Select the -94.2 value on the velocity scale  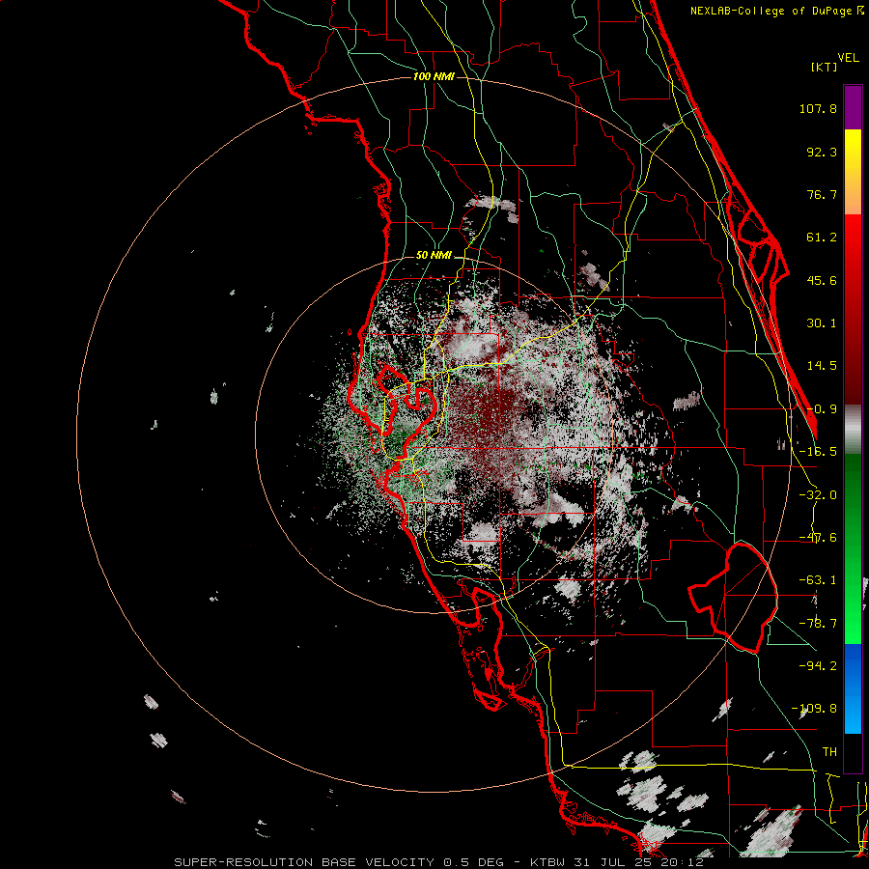pyautogui.click(x=818, y=666)
